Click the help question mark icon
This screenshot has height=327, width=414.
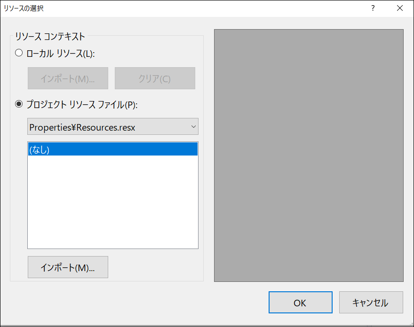[x=373, y=8]
